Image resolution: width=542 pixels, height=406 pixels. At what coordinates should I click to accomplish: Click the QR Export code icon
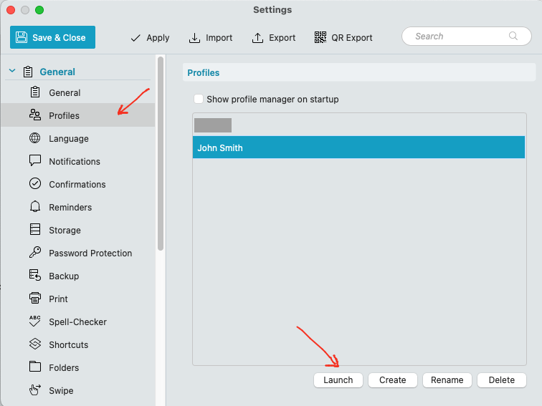[x=320, y=37]
